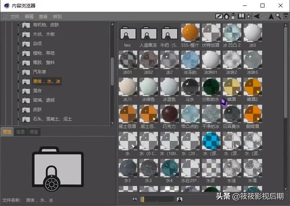Expand the 植物、草地 tree arrow
Viewport: 290px width, 206px height.
(18, 53)
